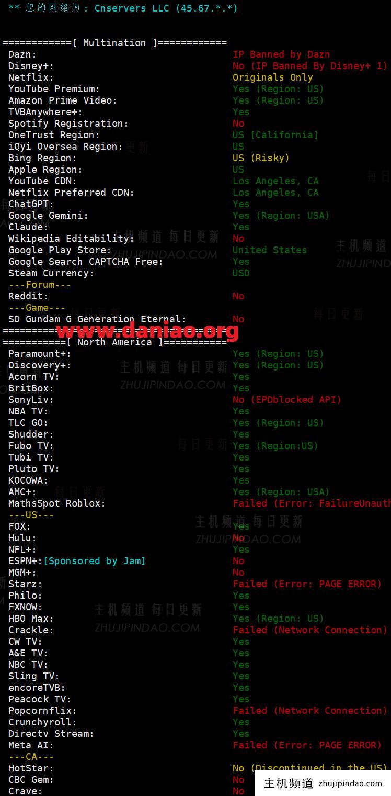Screen dimensions: 391x796
Task: Click the North America section header
Action: coord(115,342)
